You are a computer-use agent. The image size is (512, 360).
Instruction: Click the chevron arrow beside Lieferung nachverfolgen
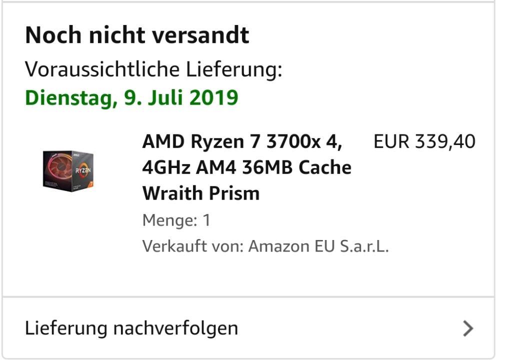pyautogui.click(x=467, y=328)
